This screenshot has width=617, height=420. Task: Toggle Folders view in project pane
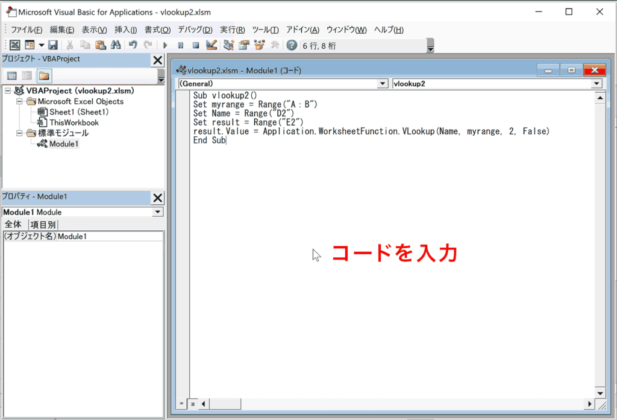coord(44,75)
